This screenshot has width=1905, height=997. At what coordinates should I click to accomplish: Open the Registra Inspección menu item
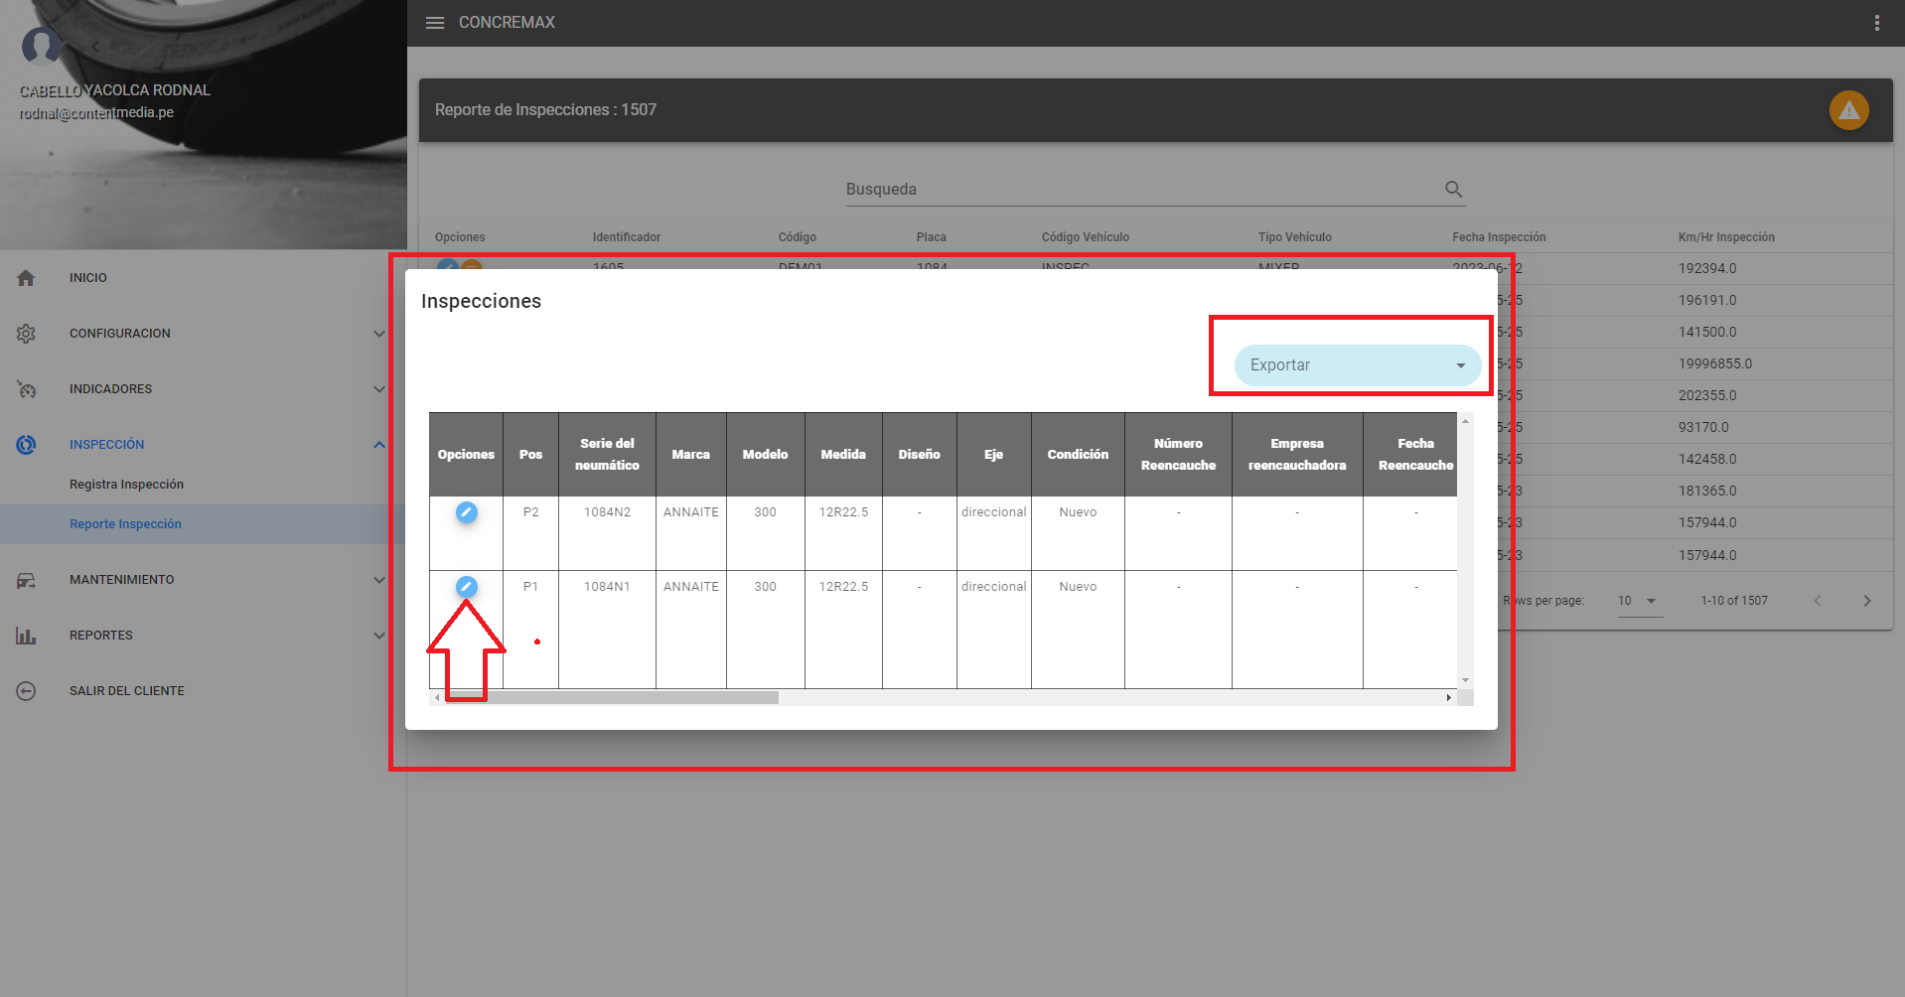pos(126,485)
